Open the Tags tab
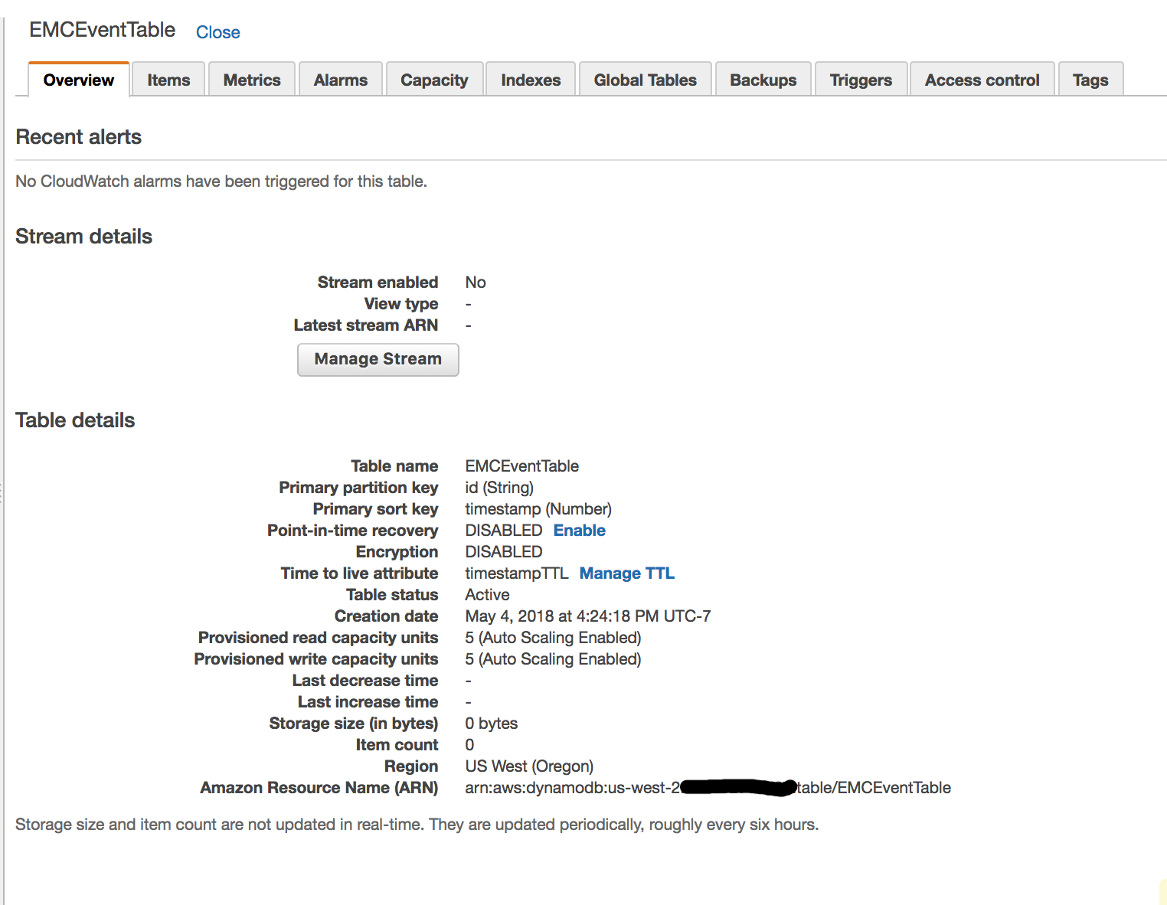1167x905 pixels. point(1090,80)
